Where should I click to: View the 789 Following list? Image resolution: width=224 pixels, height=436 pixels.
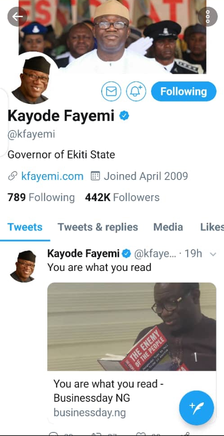pos(41,198)
